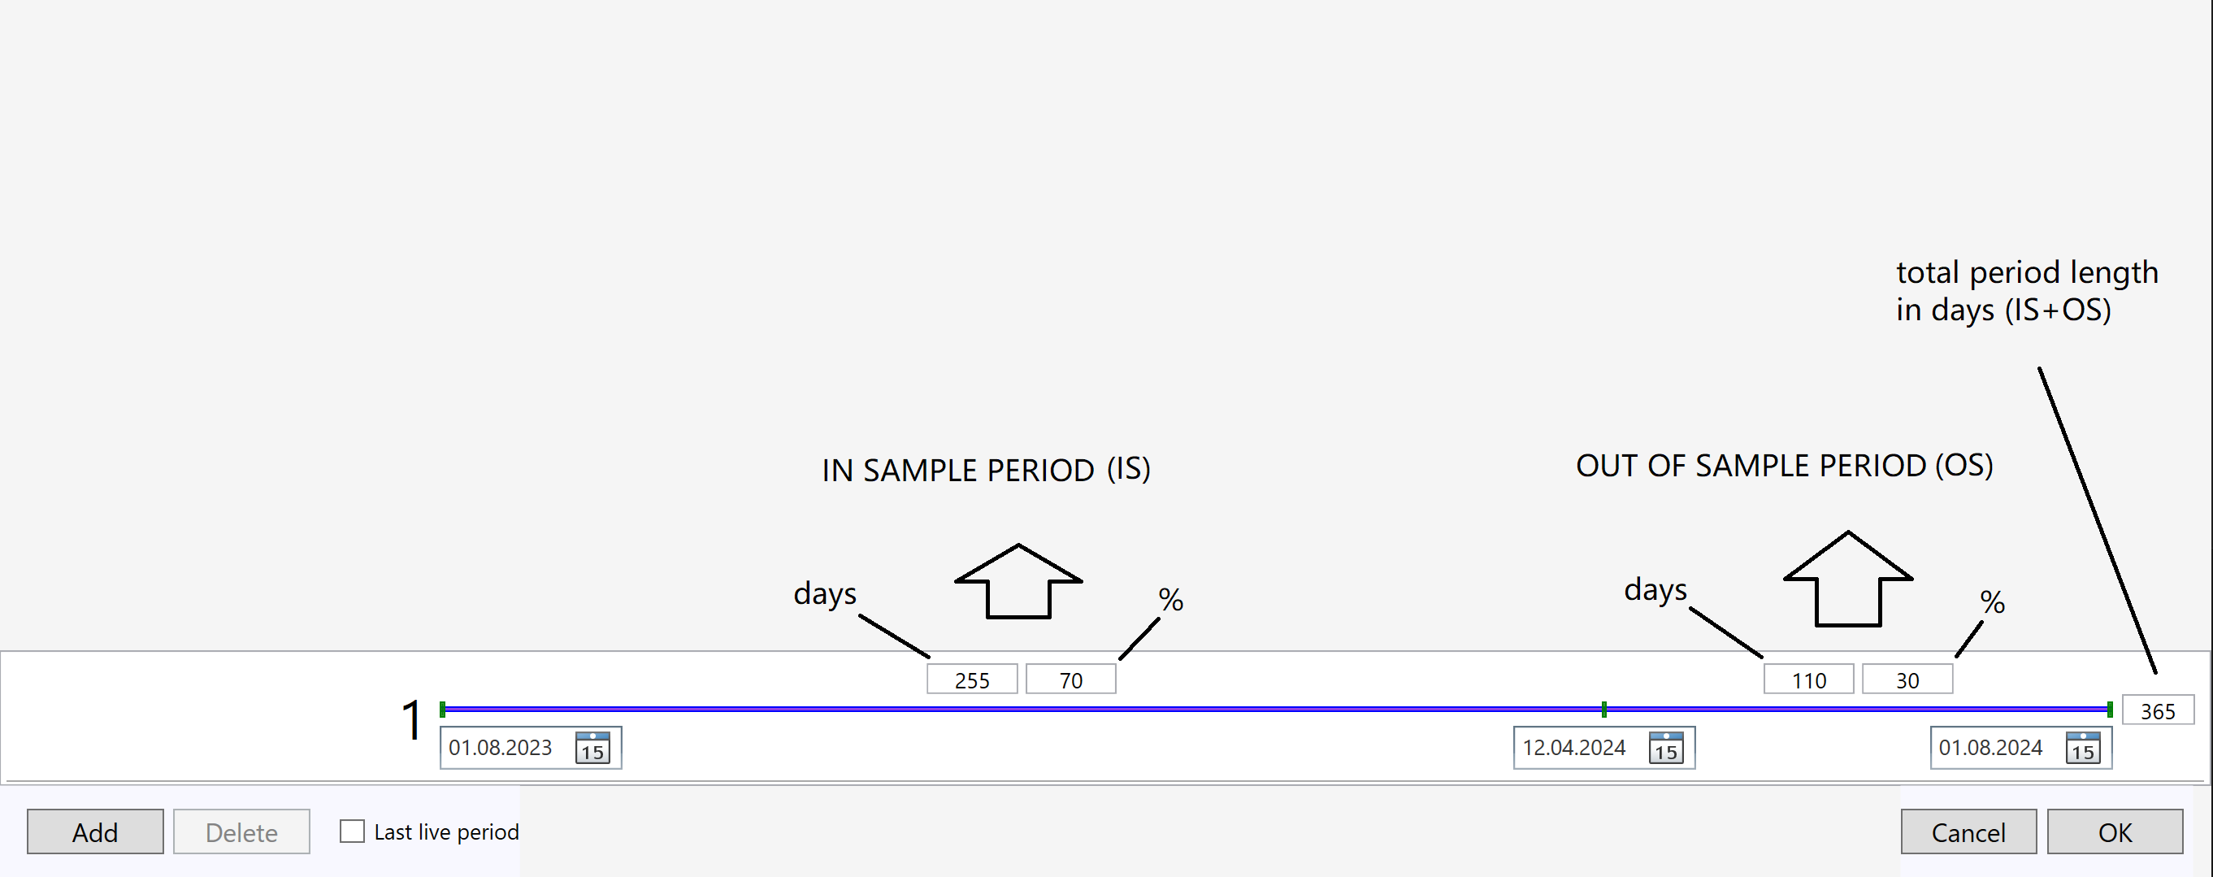Focus the split date text 12.04.2024

[x=1574, y=748]
